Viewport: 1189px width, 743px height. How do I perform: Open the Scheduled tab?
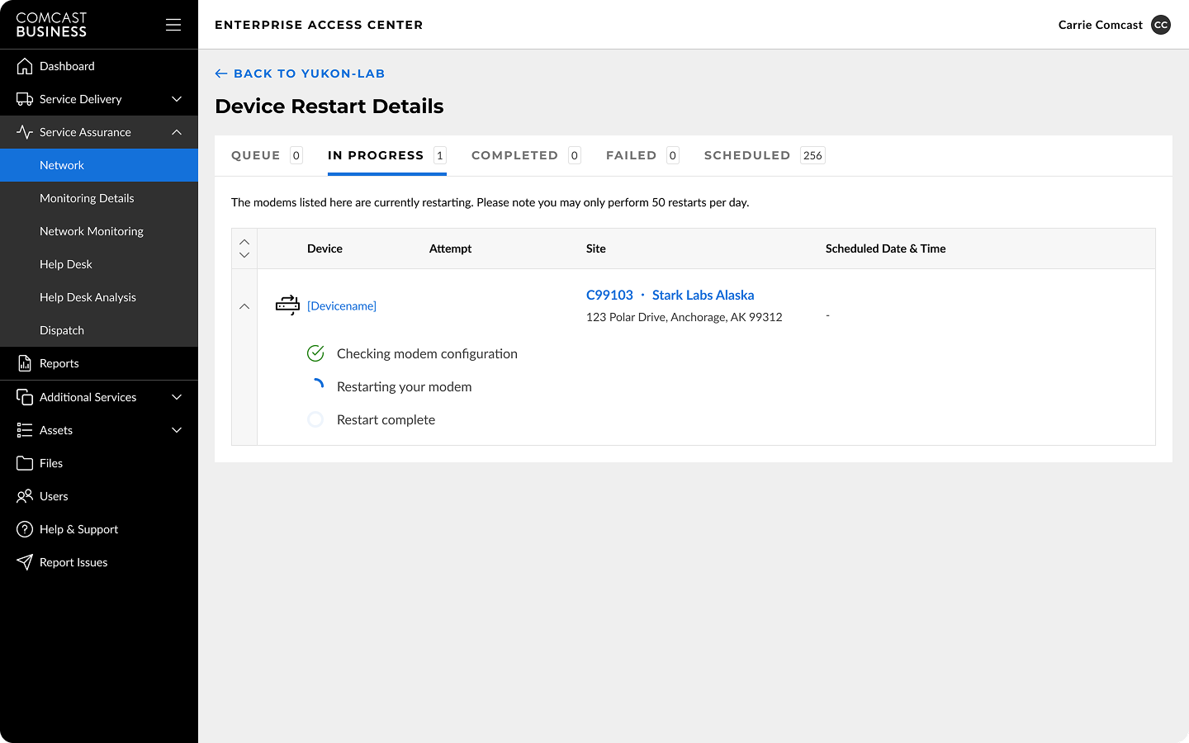765,155
